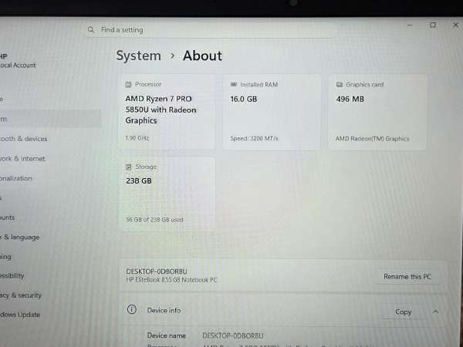Click the Graphics card icon

340,85
